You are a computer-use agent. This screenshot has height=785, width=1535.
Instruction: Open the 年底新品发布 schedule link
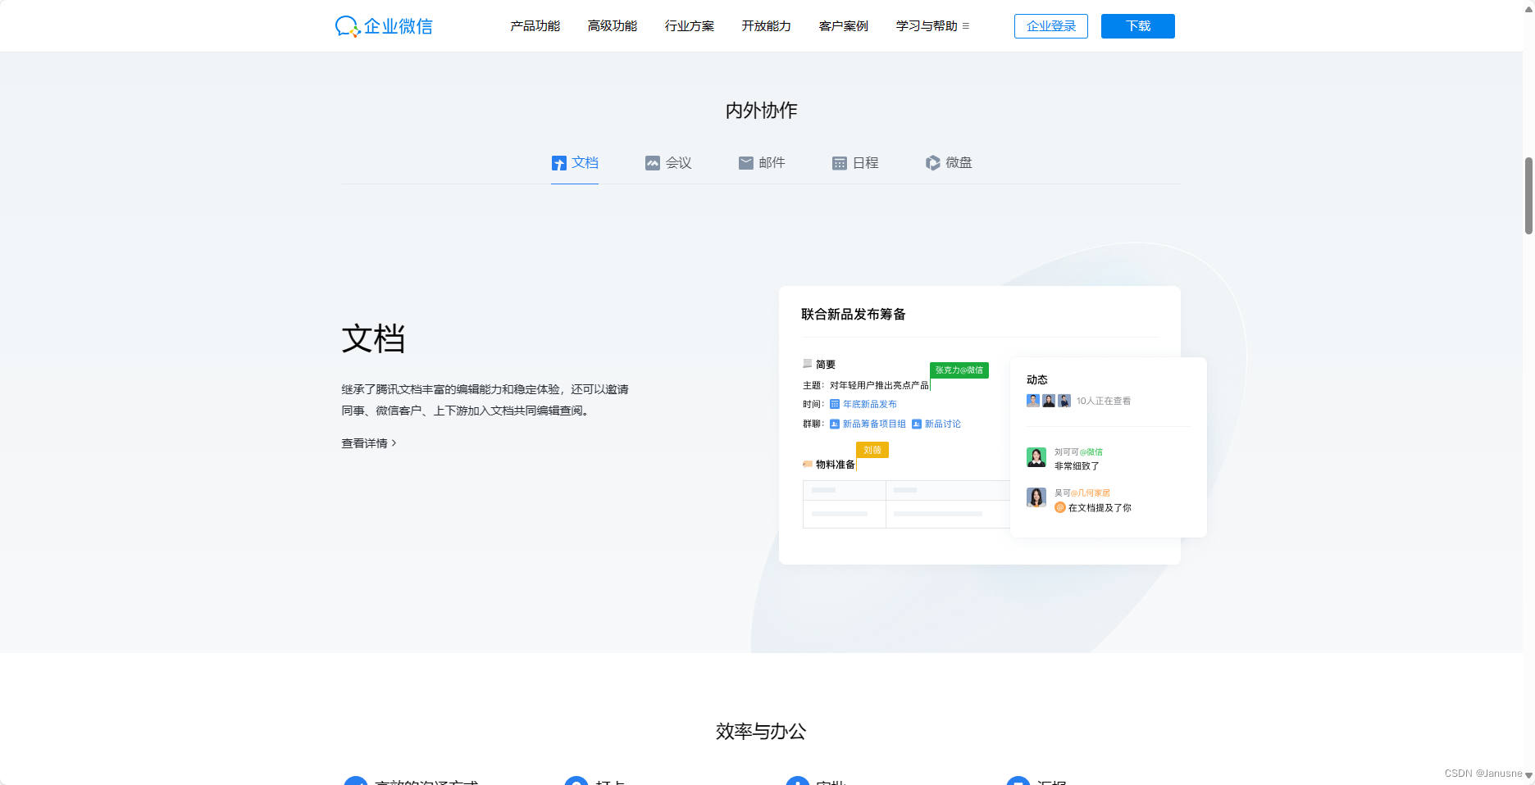pyautogui.click(x=870, y=404)
